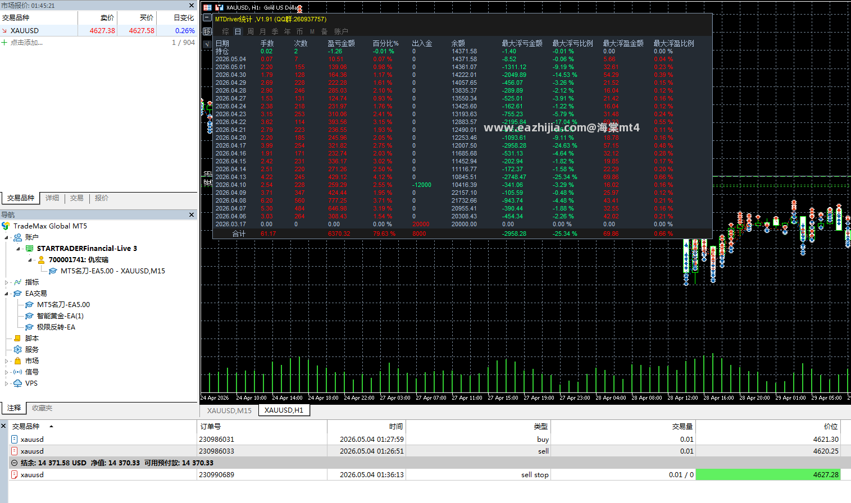The height and width of the screenshot is (503, 851).
Task: Expand the 信号 signals node
Action: click(7, 372)
